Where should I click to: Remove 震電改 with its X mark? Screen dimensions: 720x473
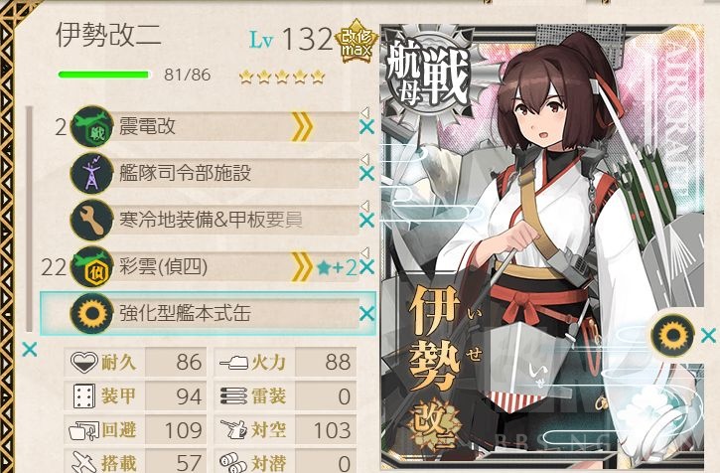pos(366,127)
